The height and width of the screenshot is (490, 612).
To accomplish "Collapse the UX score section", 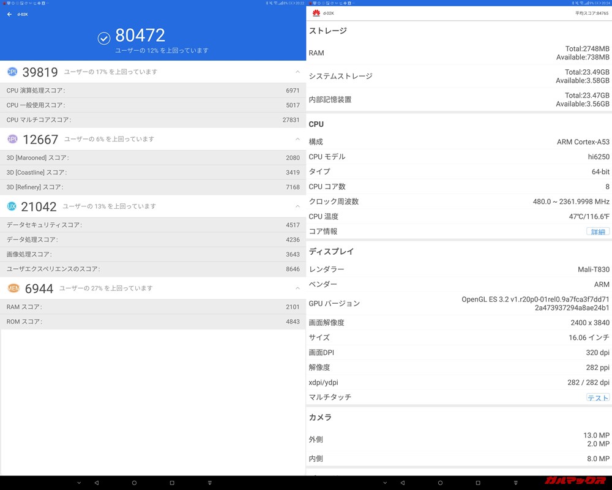I will [x=296, y=207].
